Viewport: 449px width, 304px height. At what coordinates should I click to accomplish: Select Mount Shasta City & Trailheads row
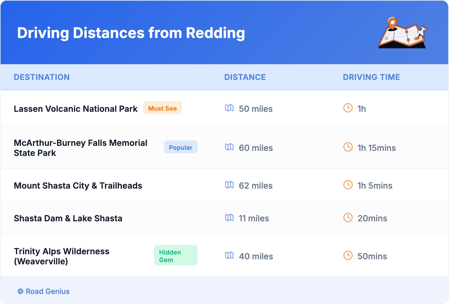click(x=78, y=186)
